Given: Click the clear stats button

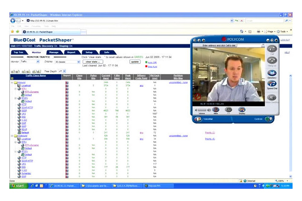Looking at the screenshot, I should (93, 62).
